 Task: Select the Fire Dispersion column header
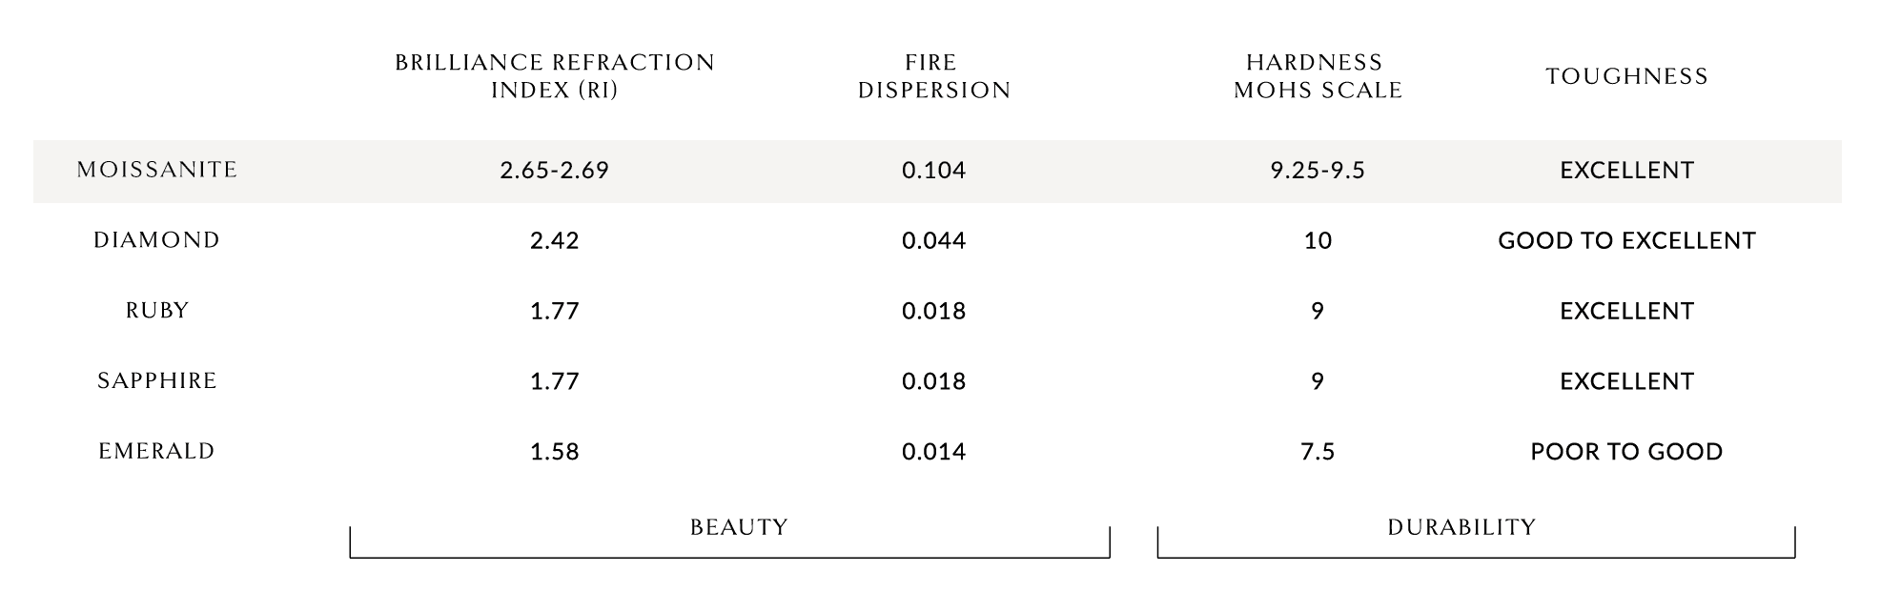pyautogui.click(x=934, y=76)
